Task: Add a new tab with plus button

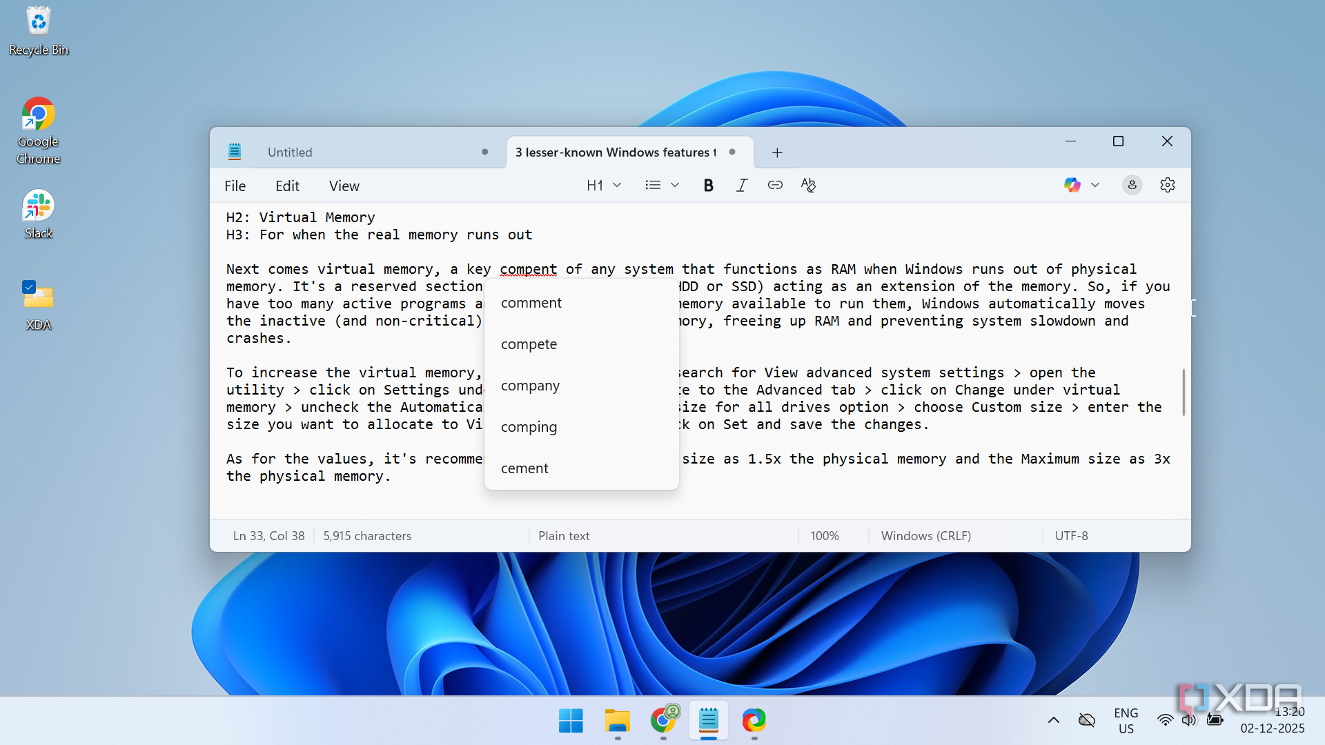Action: click(777, 152)
